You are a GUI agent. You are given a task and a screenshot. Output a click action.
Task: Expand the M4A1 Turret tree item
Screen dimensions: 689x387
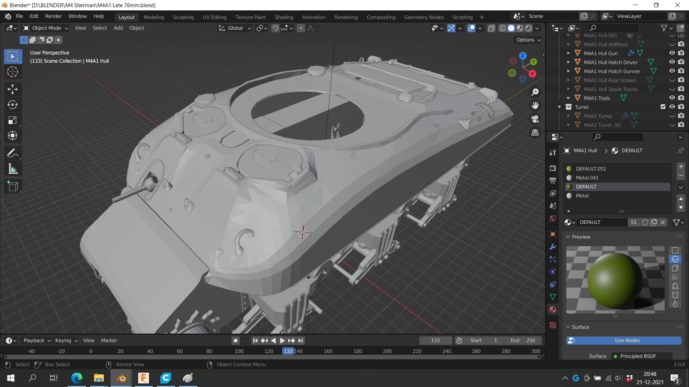click(x=568, y=116)
